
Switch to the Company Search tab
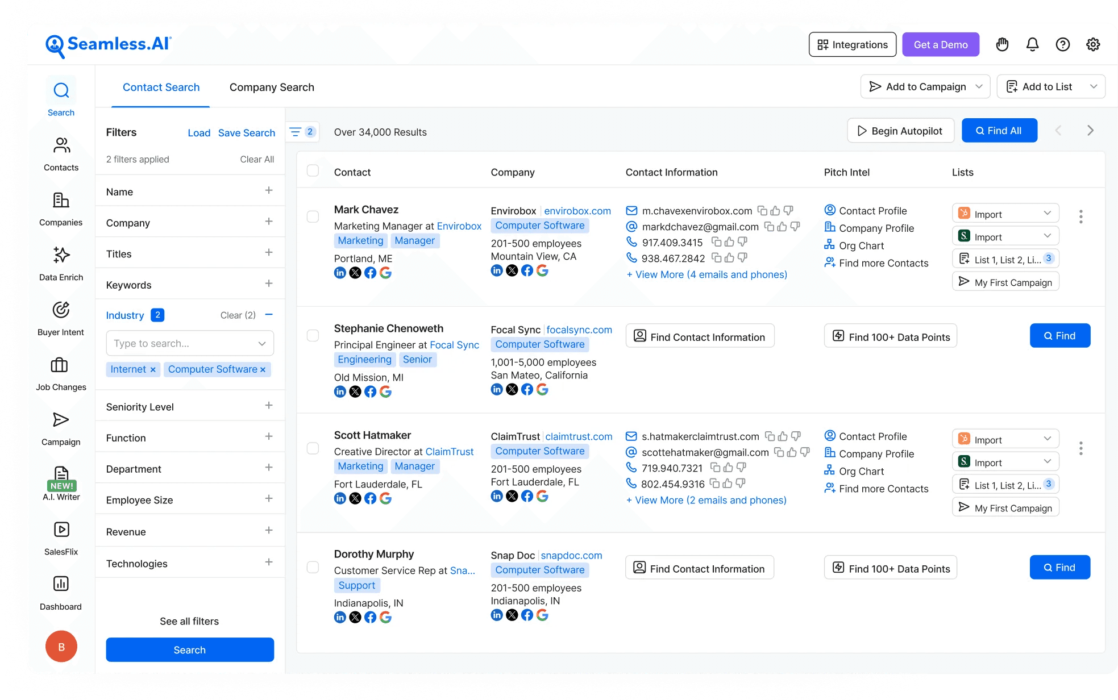272,87
